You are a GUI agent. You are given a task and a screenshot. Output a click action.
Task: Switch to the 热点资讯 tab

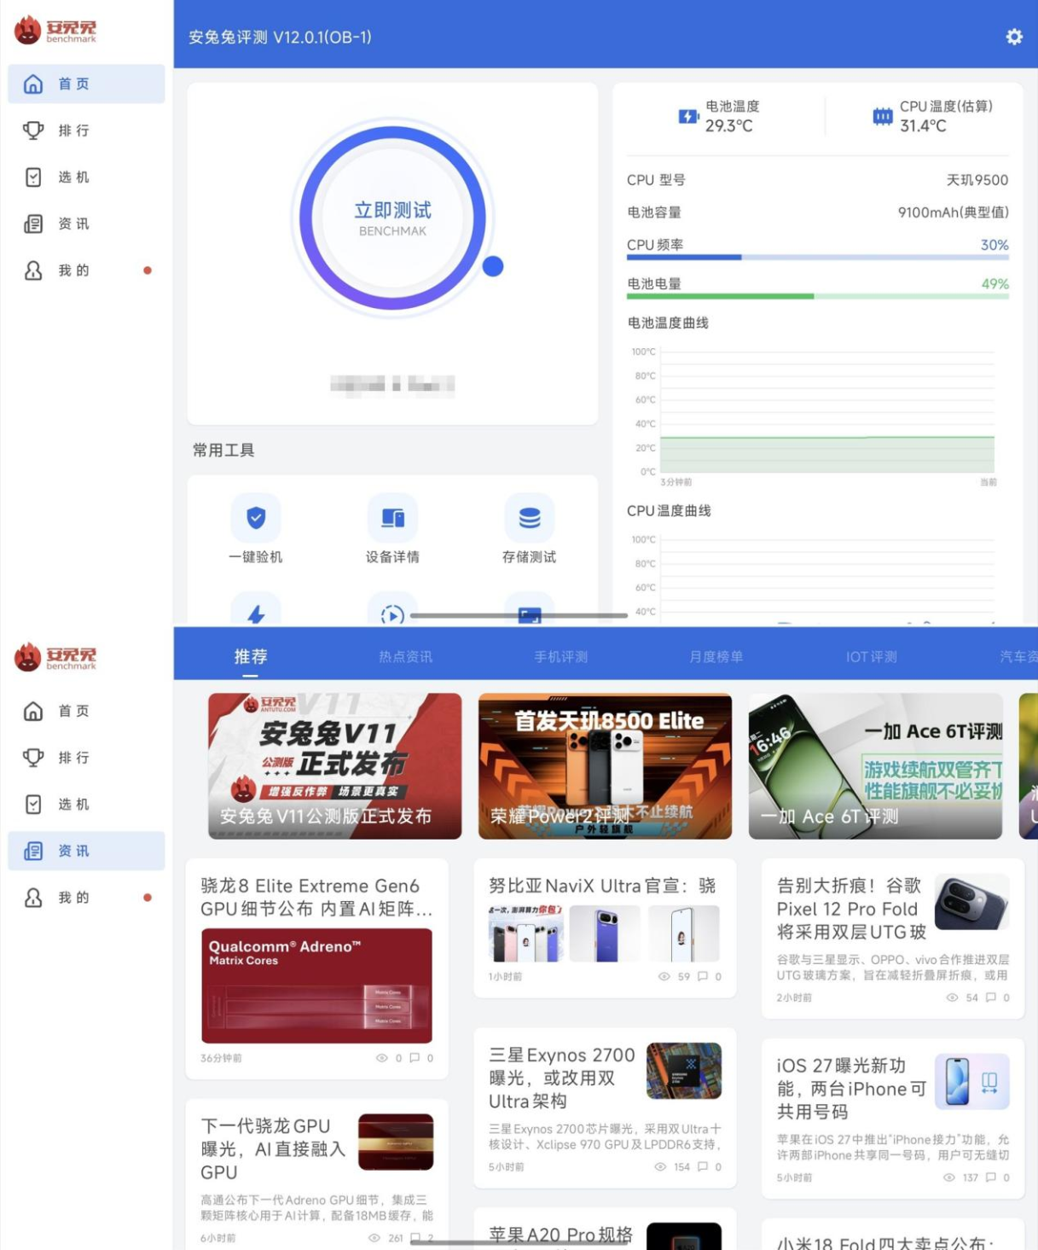pos(406,656)
